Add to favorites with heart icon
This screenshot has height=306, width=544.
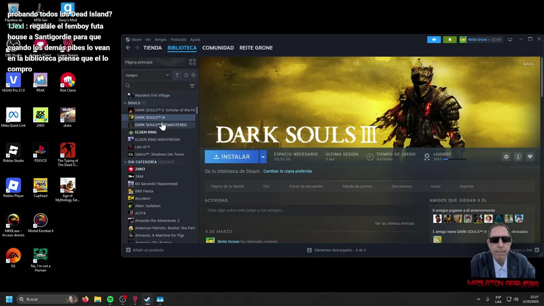click(x=530, y=157)
